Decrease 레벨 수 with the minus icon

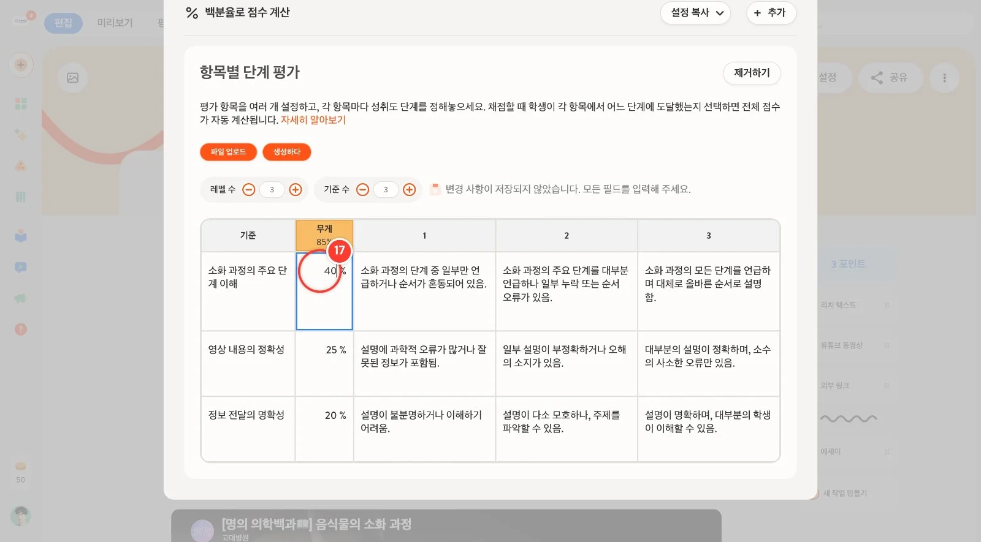[x=249, y=190]
